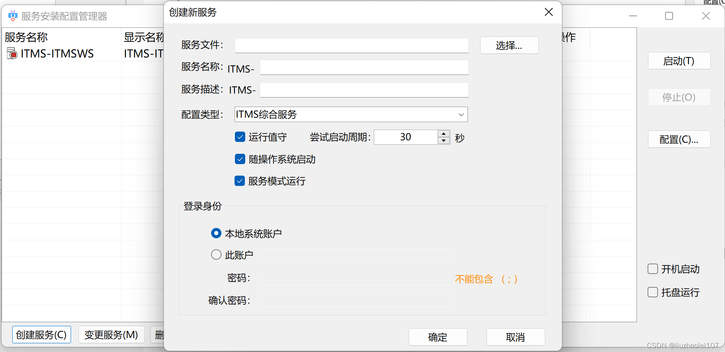Click the 选择... browse button
This screenshot has height=352, width=725.
(509, 45)
